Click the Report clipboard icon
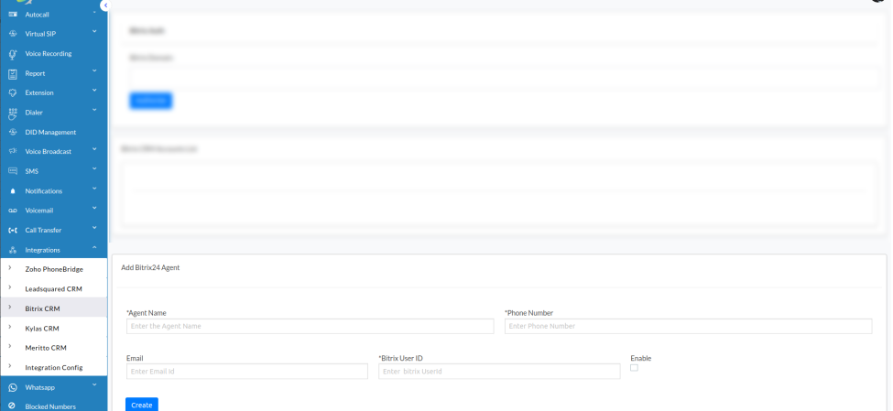The image size is (893, 411). (x=13, y=73)
